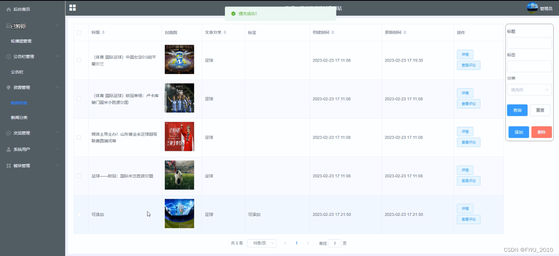The image size is (559, 256).
Task: Click the blue 添加 button
Action: (x=519, y=132)
